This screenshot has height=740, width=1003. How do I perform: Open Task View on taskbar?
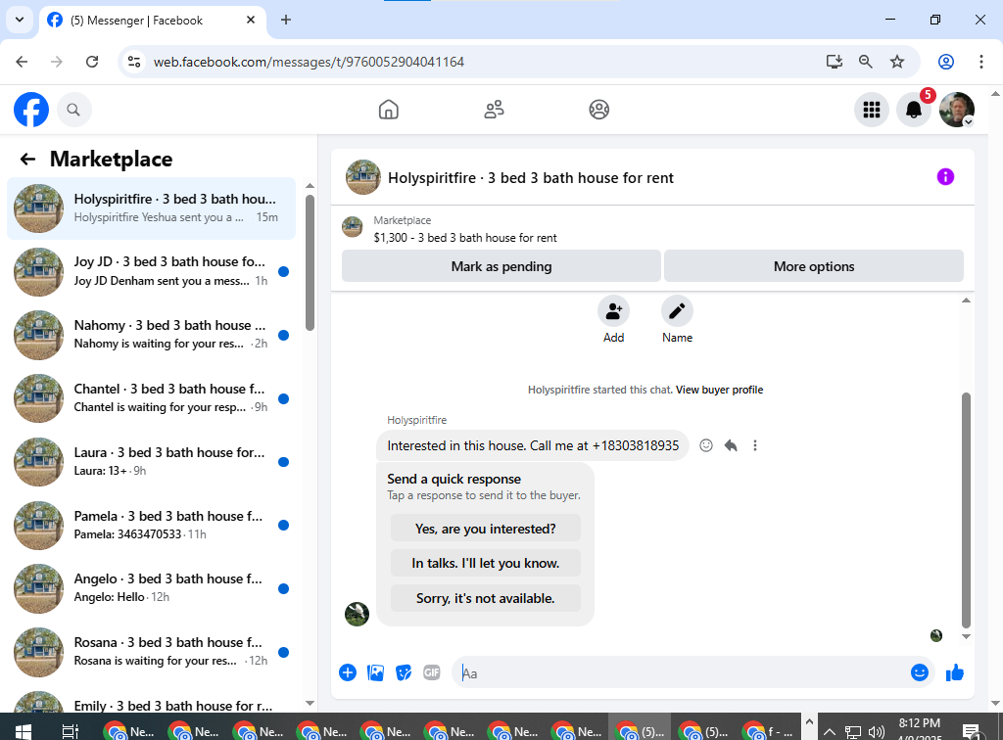pyautogui.click(x=71, y=731)
